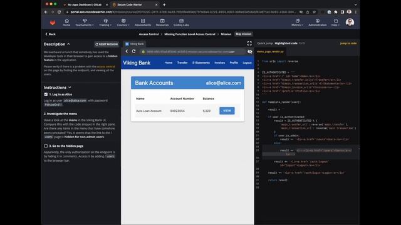The width and height of the screenshot is (401, 225).
Task: Open the Chrome profile avatar in the toolbar
Action: tap(349, 12)
